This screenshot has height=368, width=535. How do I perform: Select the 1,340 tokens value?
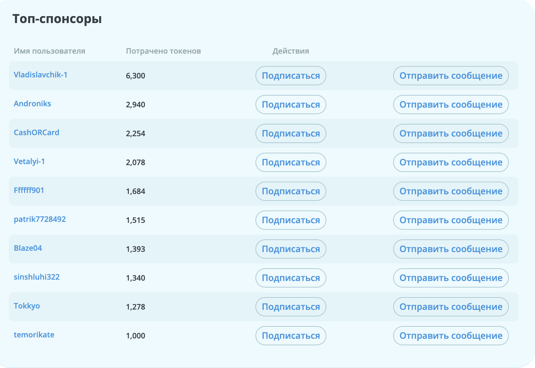(136, 278)
